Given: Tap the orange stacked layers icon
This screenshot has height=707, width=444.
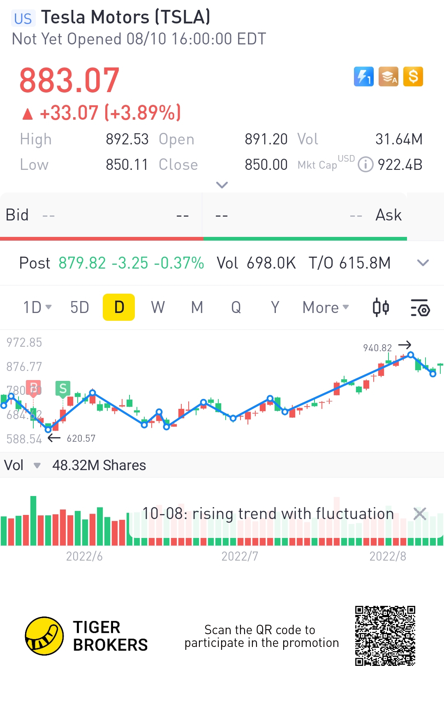Looking at the screenshot, I should click(x=388, y=76).
